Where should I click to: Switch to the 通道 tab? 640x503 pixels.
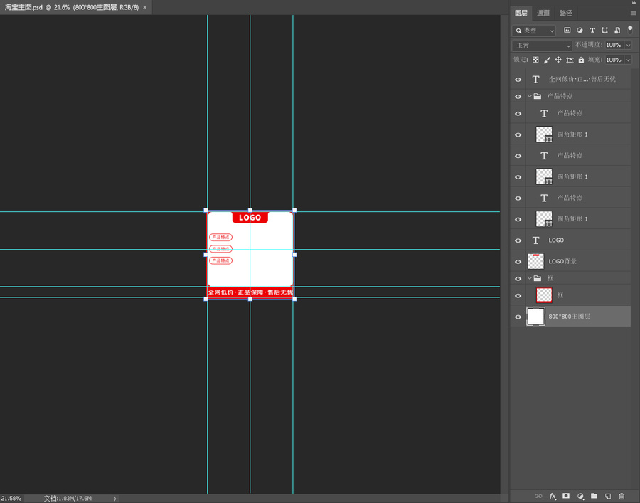[543, 13]
